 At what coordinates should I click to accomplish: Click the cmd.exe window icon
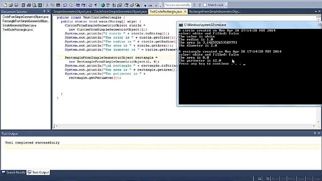coord(181,25)
